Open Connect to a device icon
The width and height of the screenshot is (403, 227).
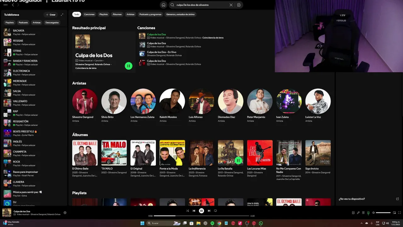pos(368,213)
